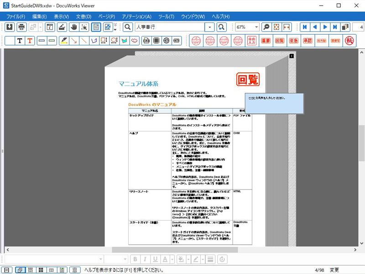
Task: Toggle italic text formatting
Action: (145, 259)
